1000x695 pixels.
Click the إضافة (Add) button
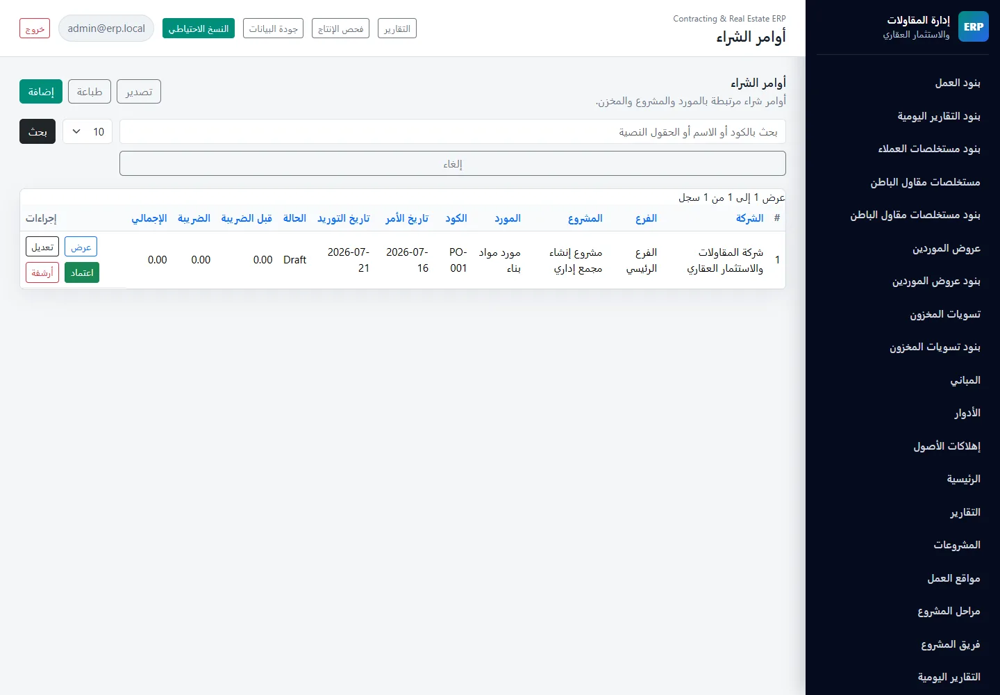(41, 92)
